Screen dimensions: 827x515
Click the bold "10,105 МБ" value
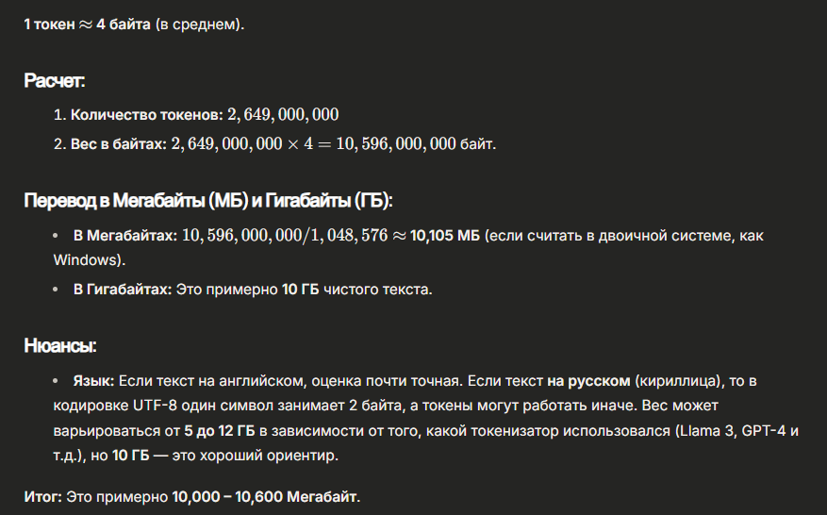coord(444,236)
